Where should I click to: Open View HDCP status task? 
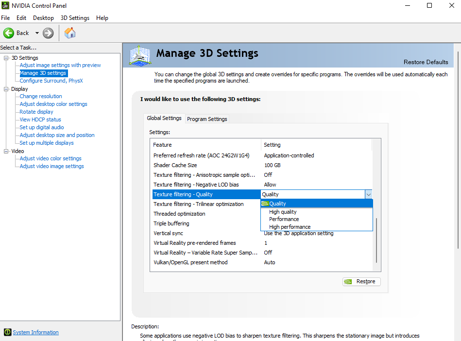coord(40,119)
